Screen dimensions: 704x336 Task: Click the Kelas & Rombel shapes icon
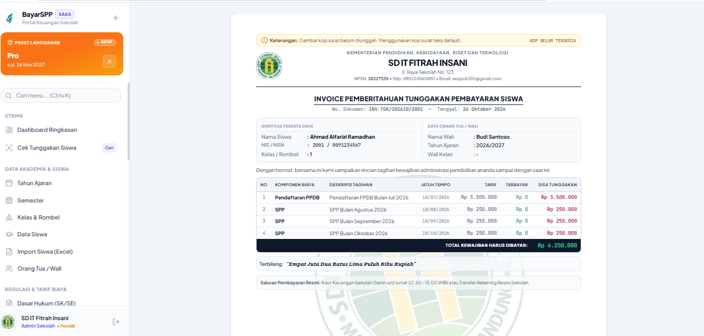(x=9, y=217)
